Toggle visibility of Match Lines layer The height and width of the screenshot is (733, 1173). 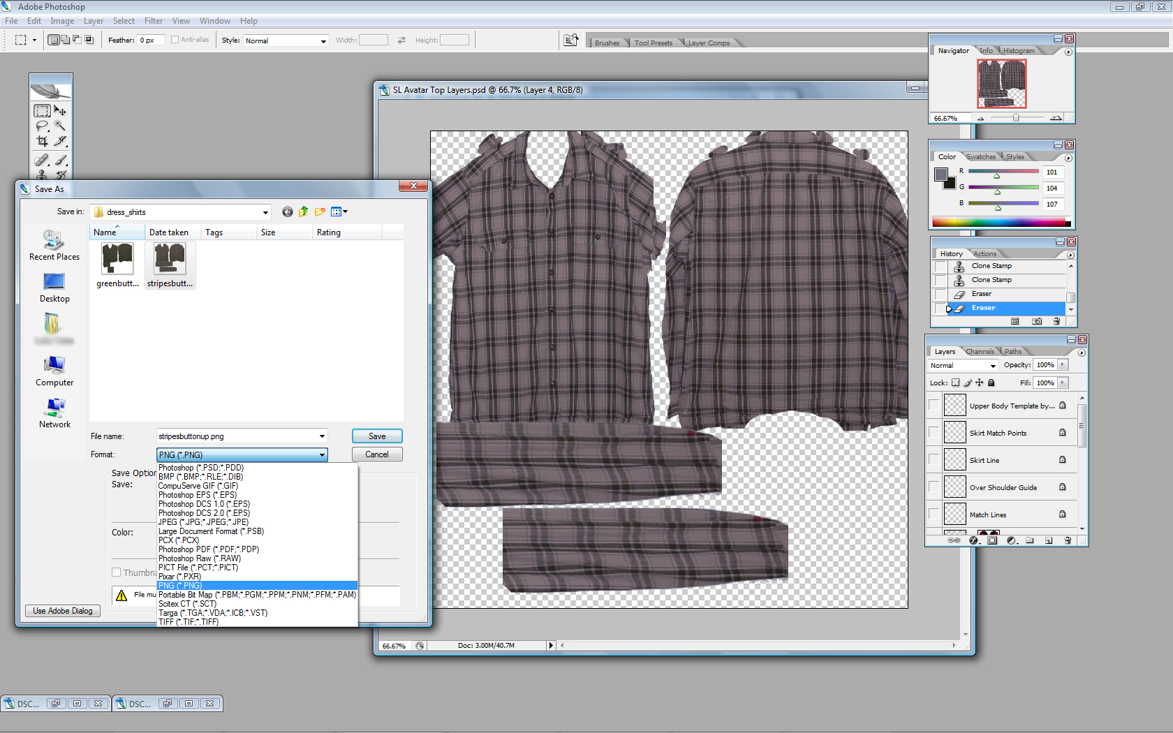[934, 514]
